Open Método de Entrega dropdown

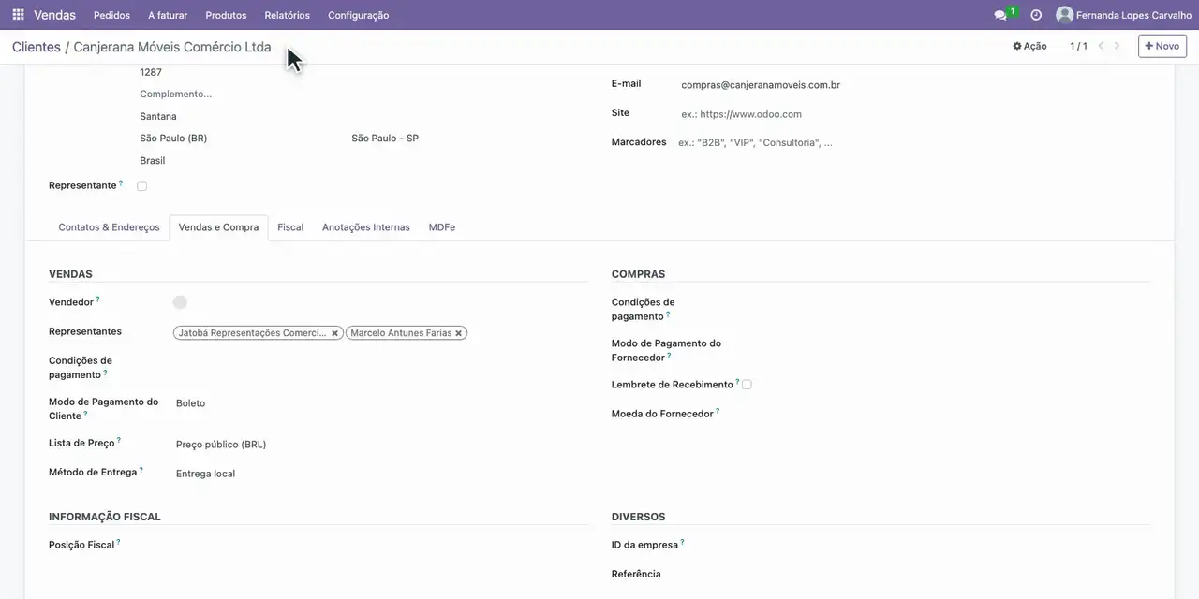[x=380, y=474]
